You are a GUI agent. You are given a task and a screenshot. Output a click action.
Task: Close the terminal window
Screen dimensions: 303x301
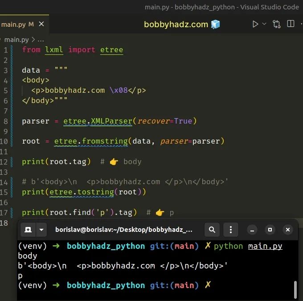pos(288,230)
